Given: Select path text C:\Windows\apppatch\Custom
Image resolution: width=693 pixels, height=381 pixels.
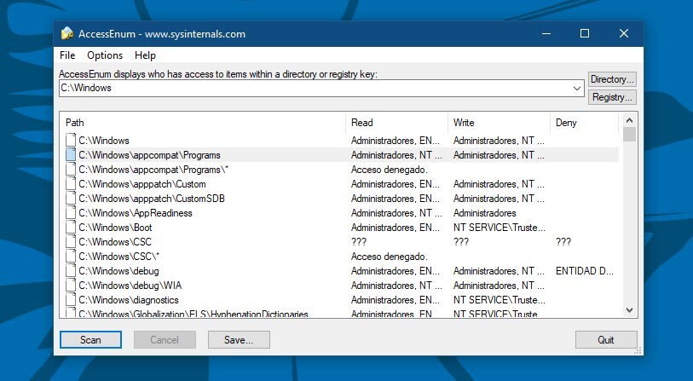Looking at the screenshot, I should pyautogui.click(x=142, y=184).
